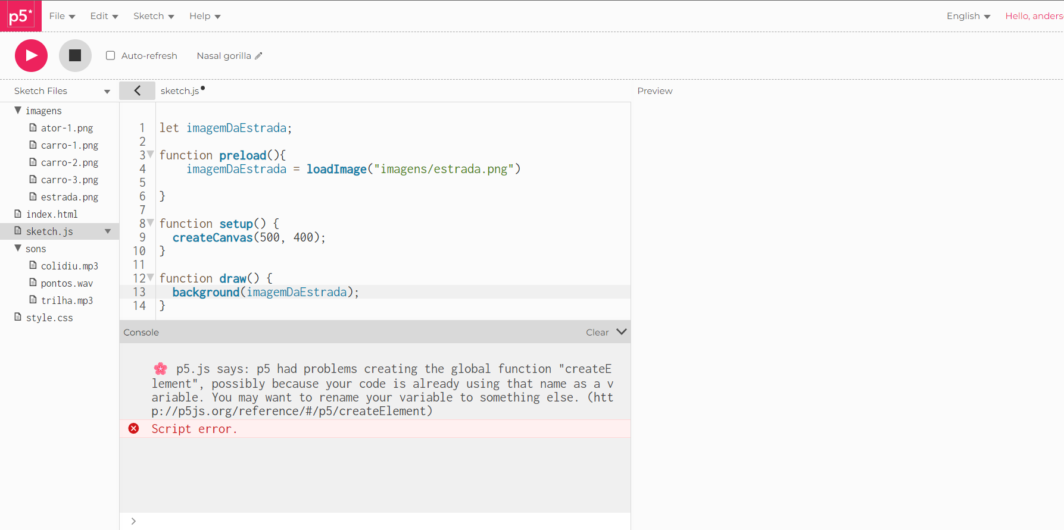Collapse the console with the chevron

[x=622, y=332]
